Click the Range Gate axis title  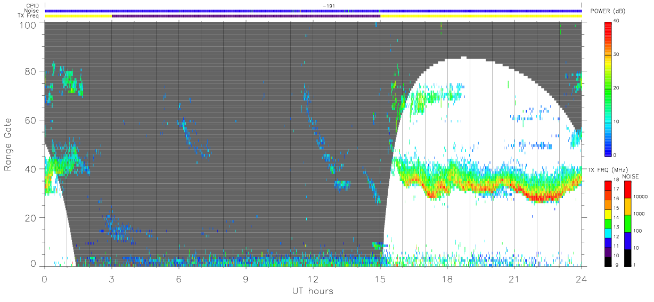click(9, 145)
